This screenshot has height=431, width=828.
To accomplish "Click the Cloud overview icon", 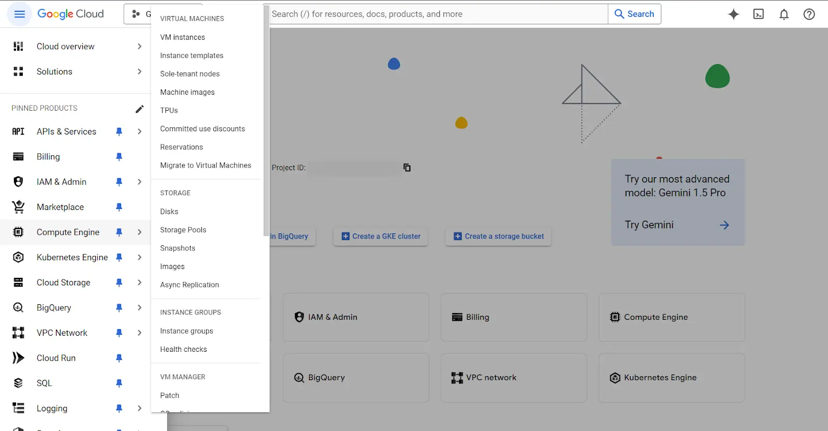I will 18,47.
